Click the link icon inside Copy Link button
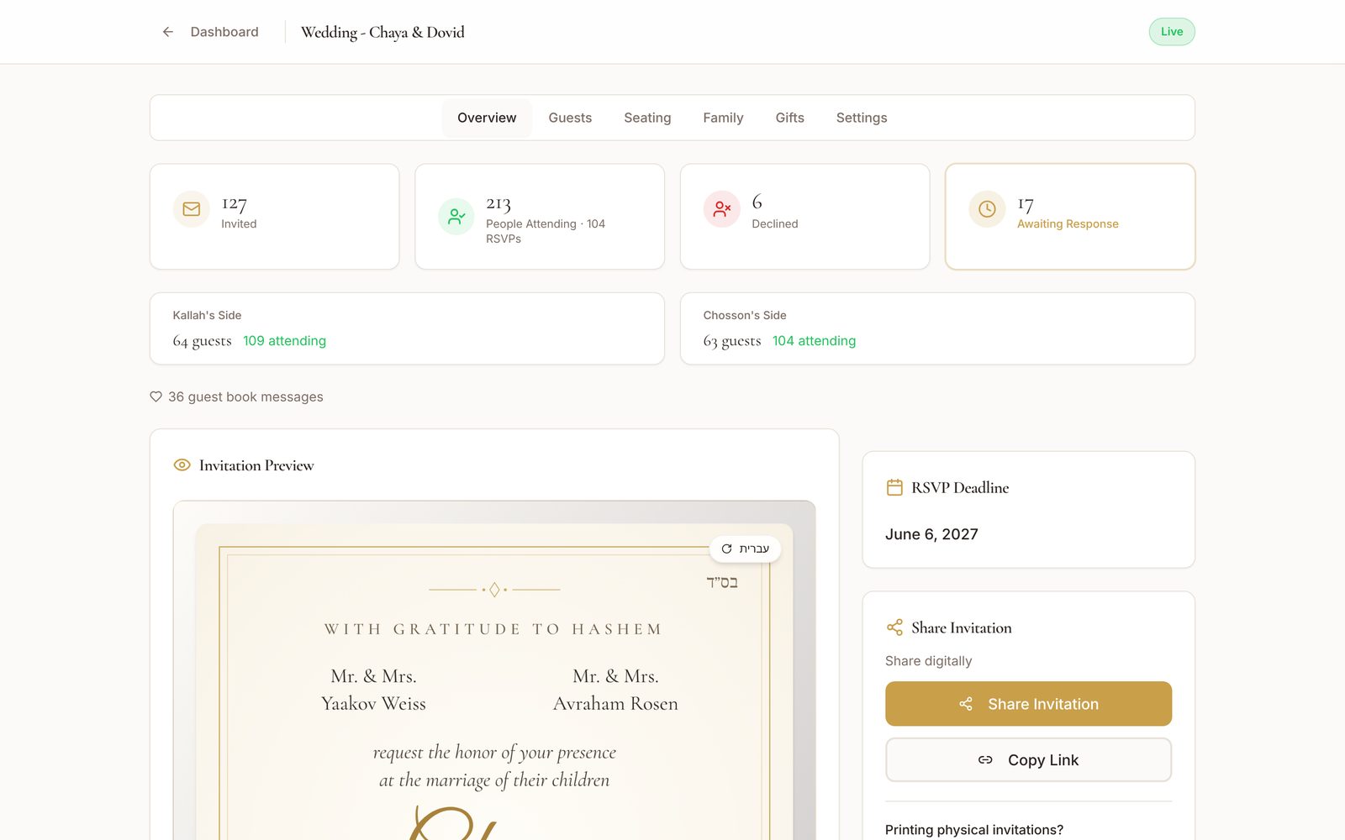This screenshot has width=1345, height=840. (x=985, y=760)
